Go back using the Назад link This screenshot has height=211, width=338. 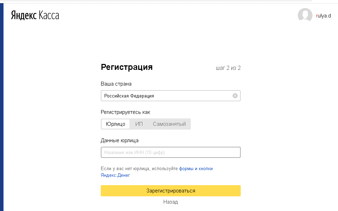[x=170, y=202]
